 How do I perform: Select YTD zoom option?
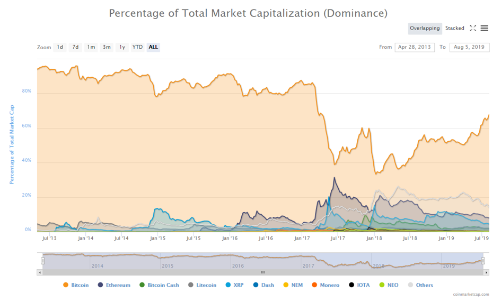pos(137,47)
